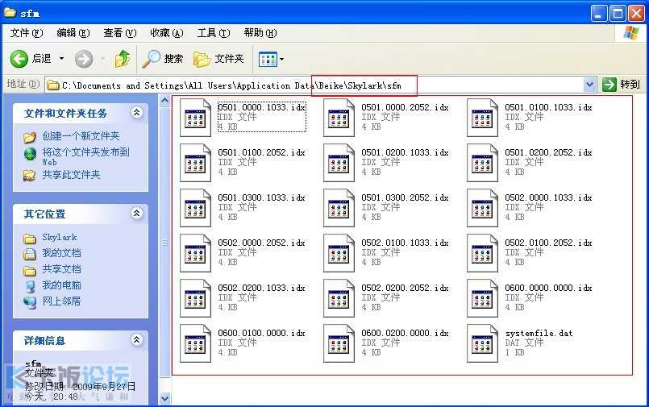Screen dimensions: 649x407
Task: Open 我的文档 in Other Places
Action: pyautogui.click(x=61, y=253)
